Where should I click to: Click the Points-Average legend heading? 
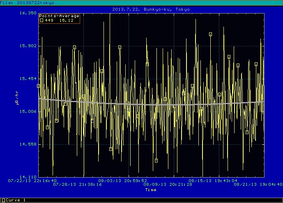(x=59, y=16)
